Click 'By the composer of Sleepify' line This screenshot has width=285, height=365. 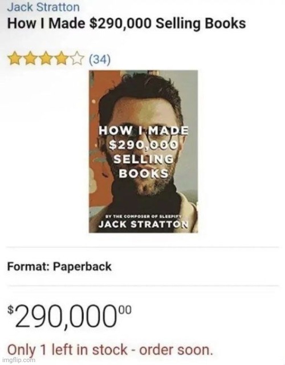click(143, 216)
